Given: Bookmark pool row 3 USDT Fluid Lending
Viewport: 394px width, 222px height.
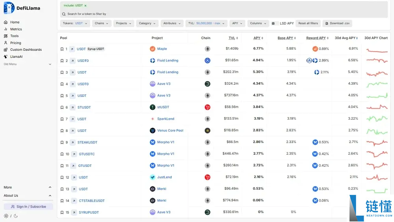Looking at the screenshot, I should (62, 72).
